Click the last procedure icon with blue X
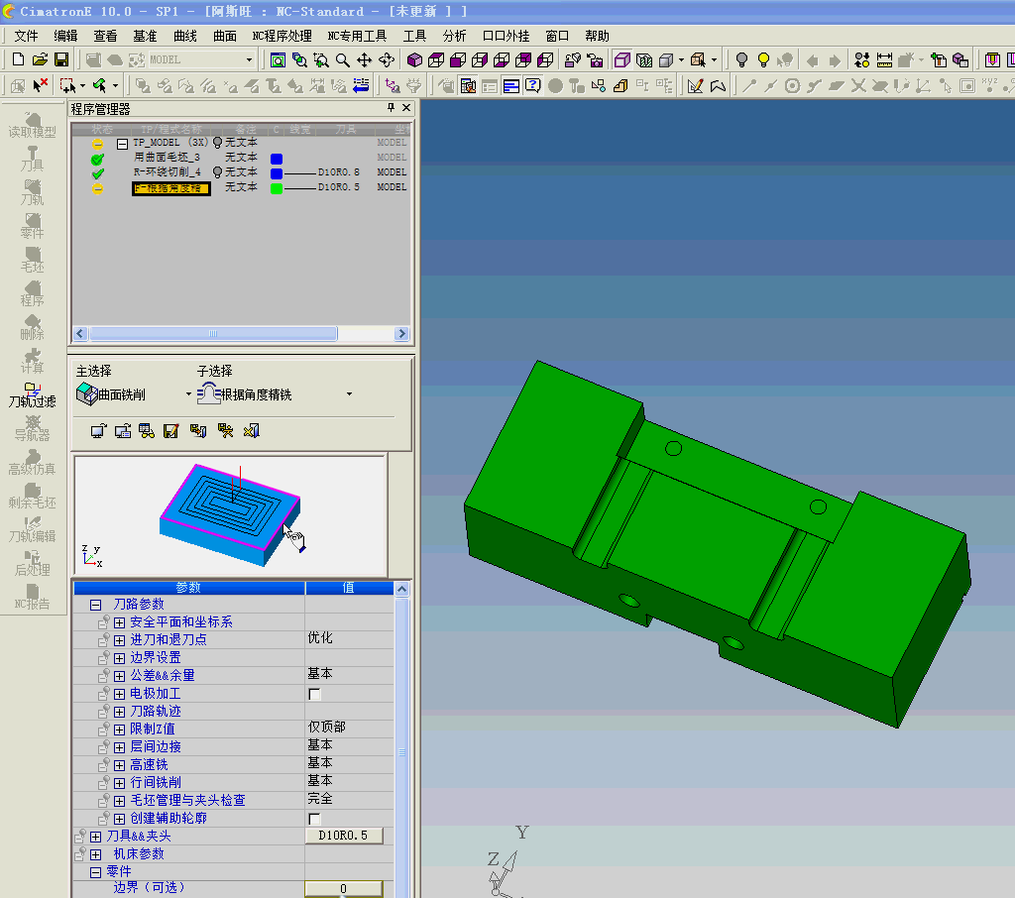 251,431
